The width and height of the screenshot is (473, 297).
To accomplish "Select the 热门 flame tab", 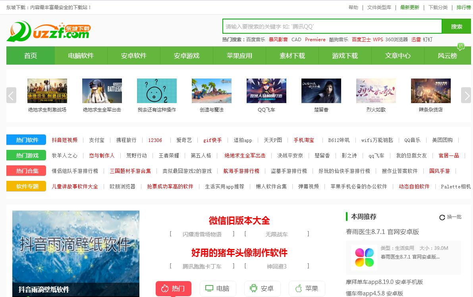I will click(173, 288).
